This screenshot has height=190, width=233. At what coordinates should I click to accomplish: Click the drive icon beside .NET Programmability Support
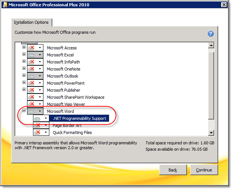(37, 119)
